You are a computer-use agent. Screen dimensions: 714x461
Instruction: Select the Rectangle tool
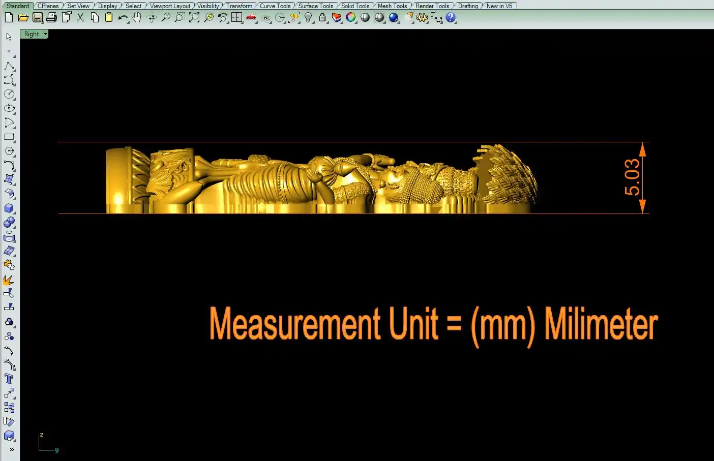pyautogui.click(x=9, y=137)
